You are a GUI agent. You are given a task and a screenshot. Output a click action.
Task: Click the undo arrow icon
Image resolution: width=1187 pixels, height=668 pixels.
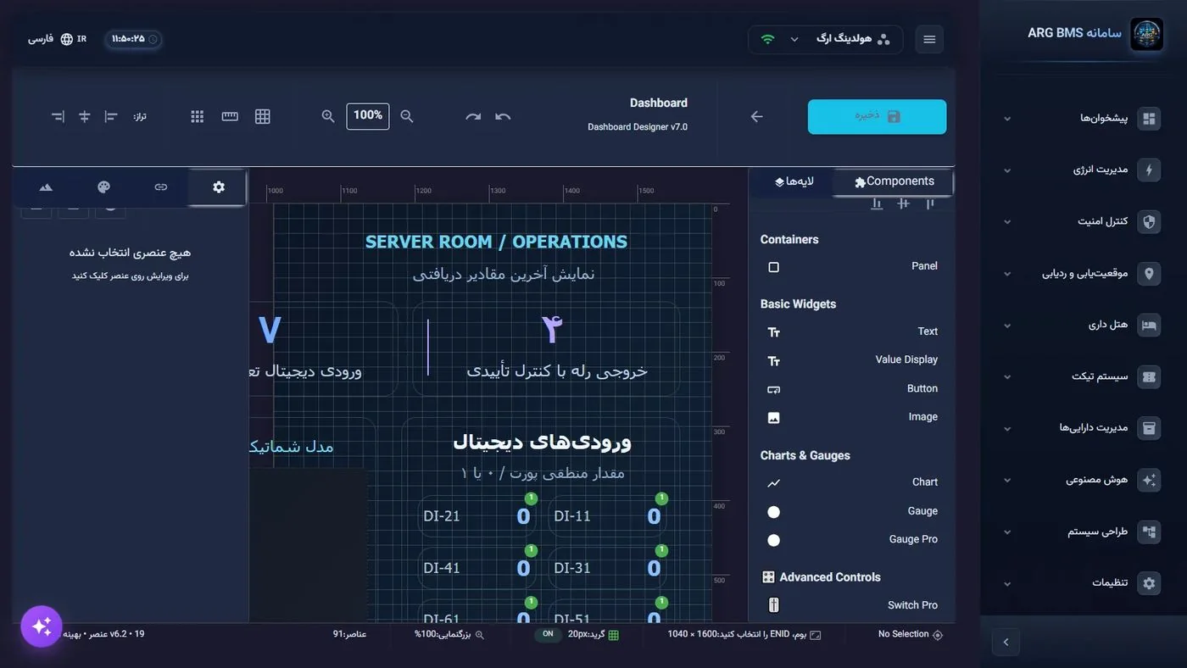click(503, 116)
